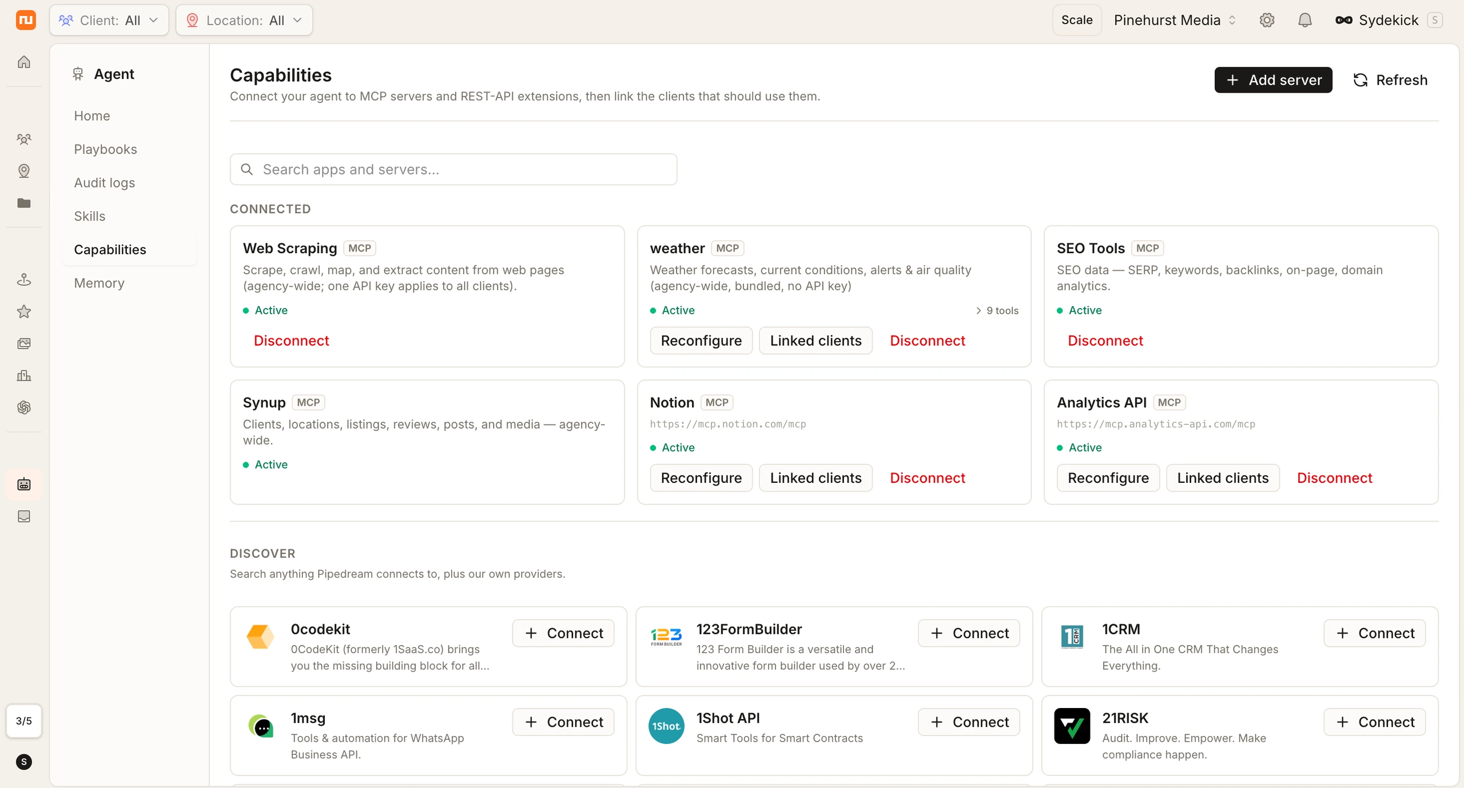The height and width of the screenshot is (788, 1464).
Task: Disconnect the SEO Tools server
Action: tap(1105, 341)
